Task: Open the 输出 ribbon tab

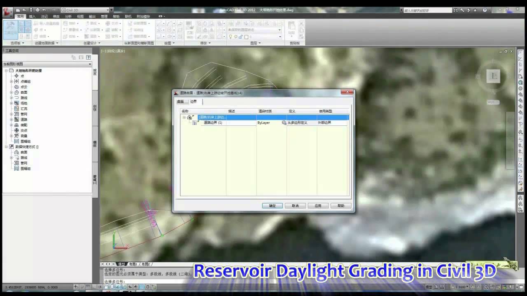Action: pyautogui.click(x=92, y=16)
